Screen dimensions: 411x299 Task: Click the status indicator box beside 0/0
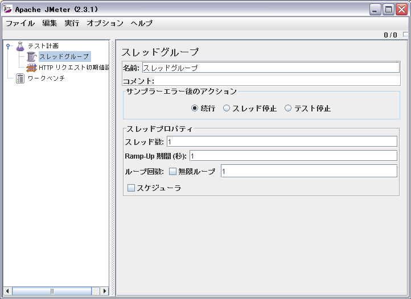(x=405, y=35)
